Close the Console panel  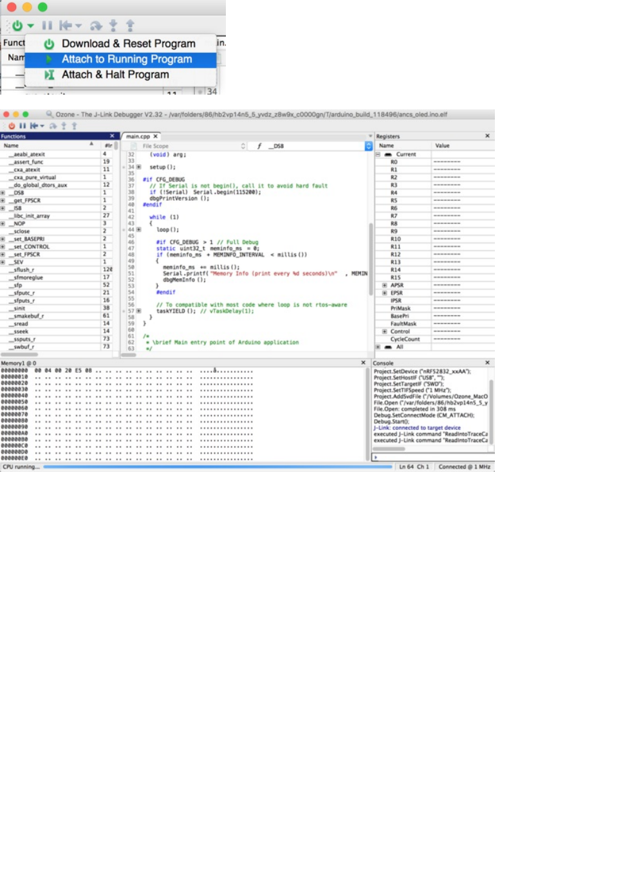point(487,363)
